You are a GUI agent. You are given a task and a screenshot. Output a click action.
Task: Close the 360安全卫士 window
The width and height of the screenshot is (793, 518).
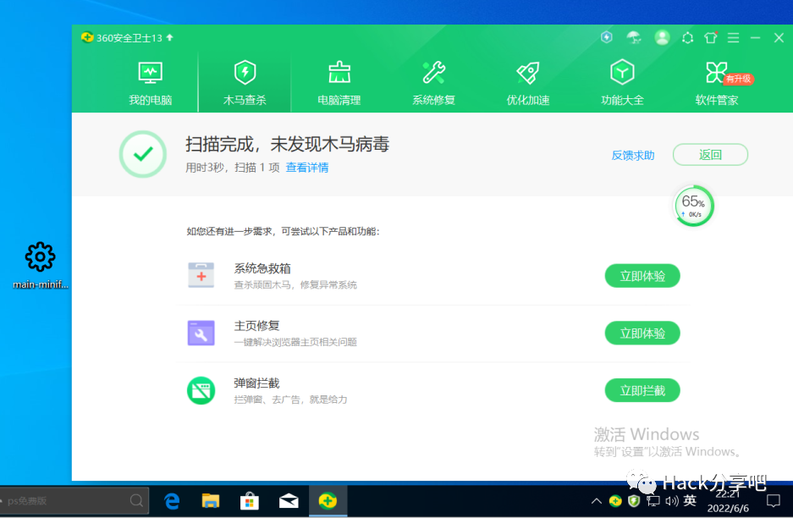click(x=779, y=37)
